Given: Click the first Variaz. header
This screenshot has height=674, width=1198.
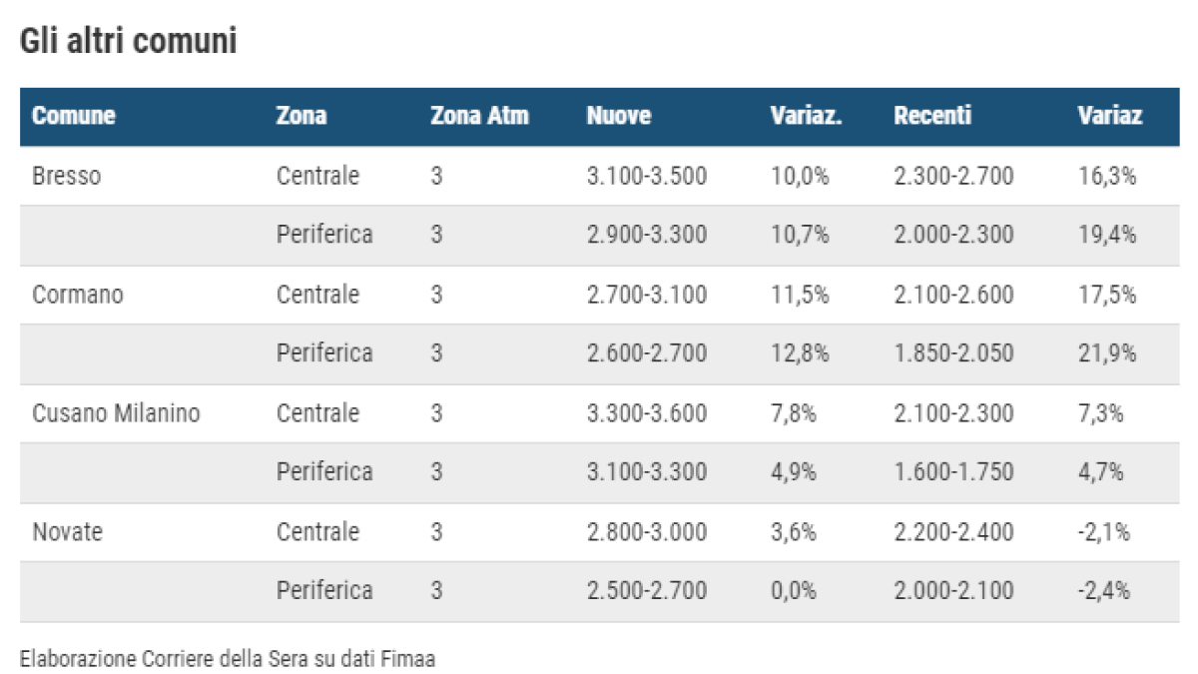Looking at the screenshot, I should (x=807, y=116).
